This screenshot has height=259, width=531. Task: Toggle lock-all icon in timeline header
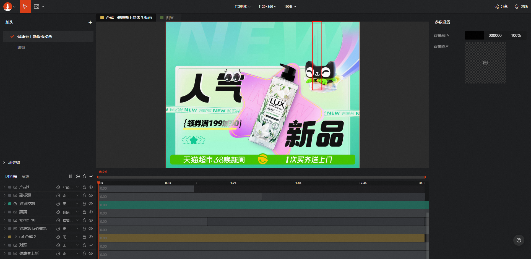(84, 176)
